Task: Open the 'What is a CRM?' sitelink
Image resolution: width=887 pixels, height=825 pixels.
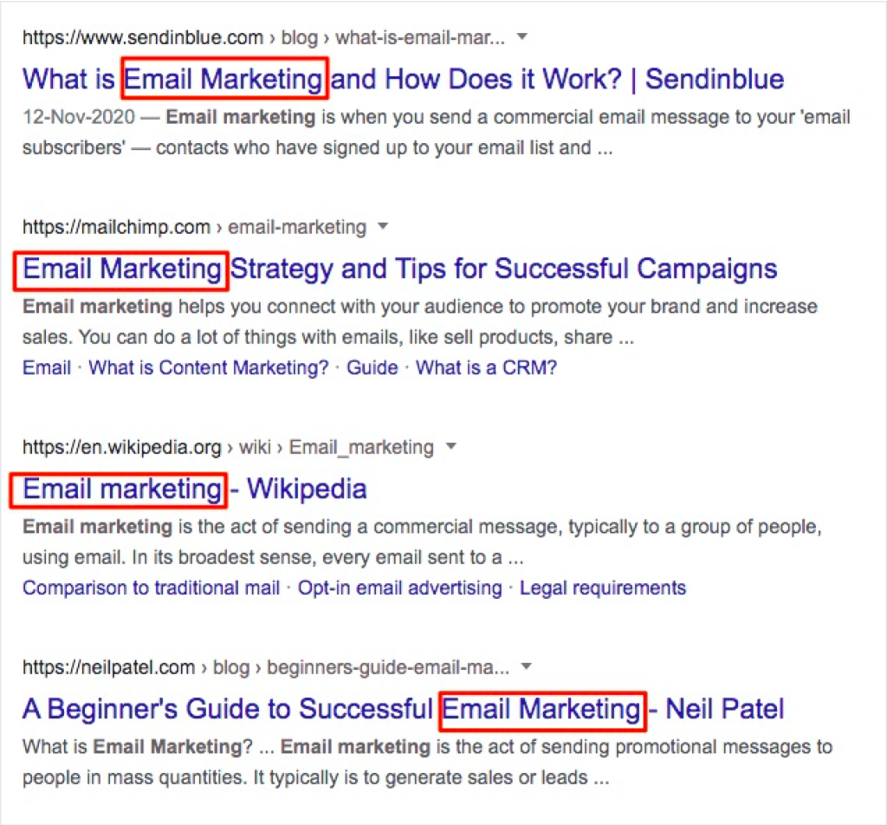Action: pos(486,367)
